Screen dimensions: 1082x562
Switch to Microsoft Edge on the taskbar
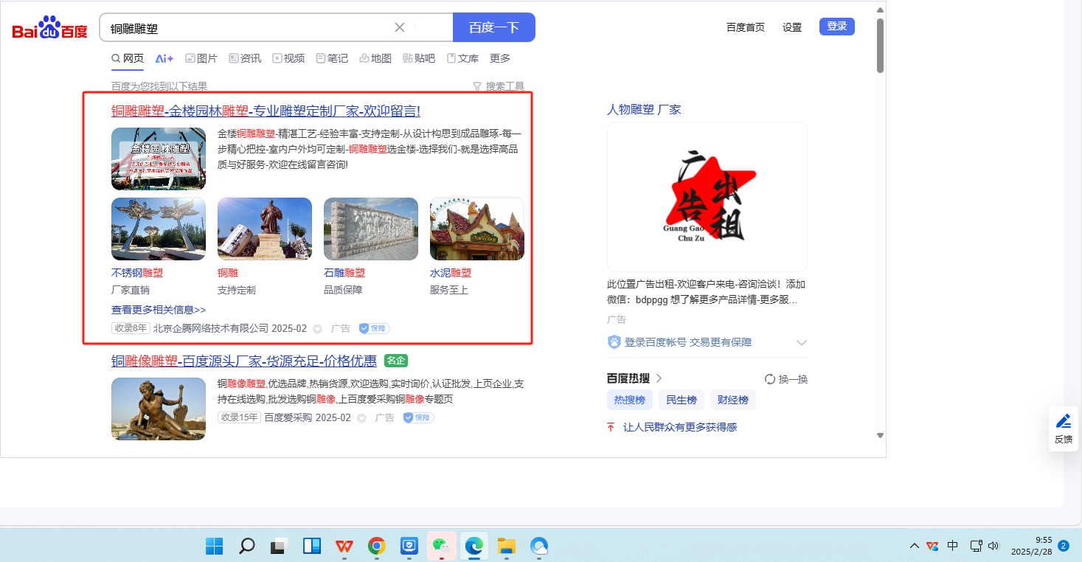(474, 546)
